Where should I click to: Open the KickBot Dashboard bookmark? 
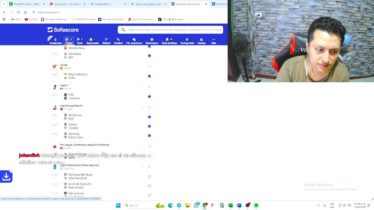pos(83,19)
